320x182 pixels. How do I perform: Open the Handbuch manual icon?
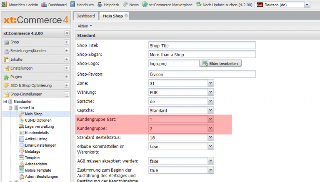[73, 4]
